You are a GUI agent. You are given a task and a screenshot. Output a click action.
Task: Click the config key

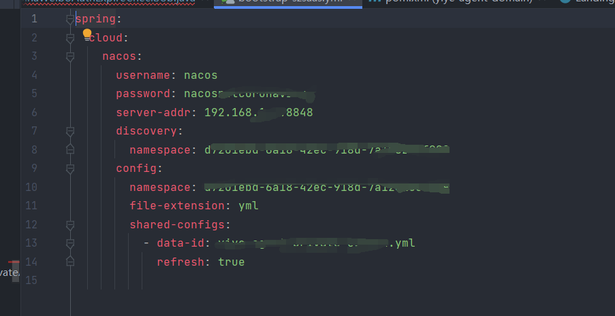pos(136,169)
